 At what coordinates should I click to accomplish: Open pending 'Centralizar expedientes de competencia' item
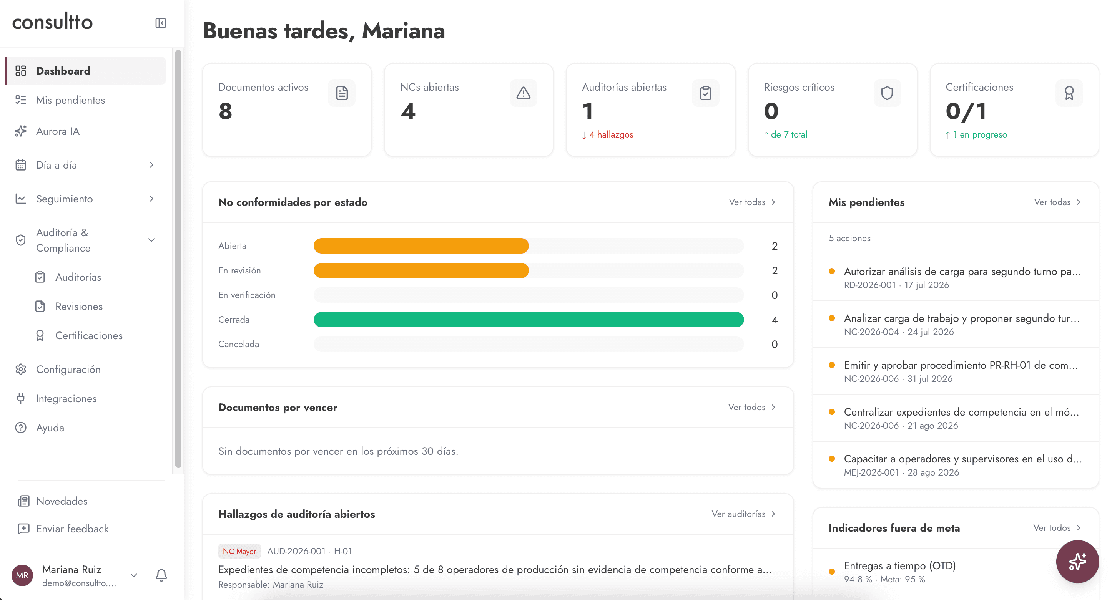(x=956, y=418)
